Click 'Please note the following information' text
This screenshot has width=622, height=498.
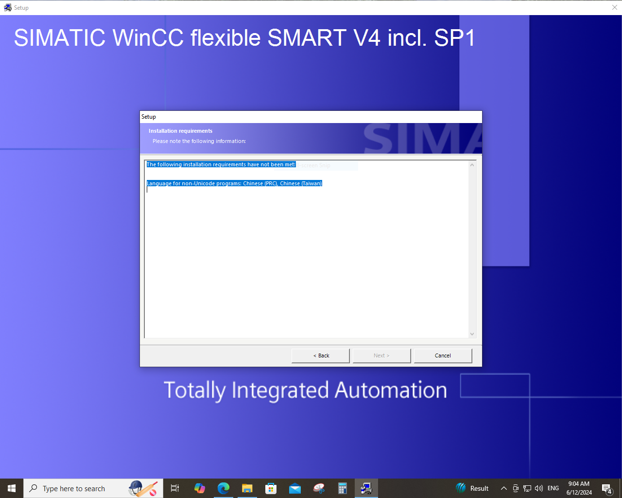point(199,141)
